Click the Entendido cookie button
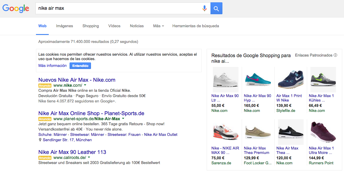The image size is (344, 172). point(80,66)
